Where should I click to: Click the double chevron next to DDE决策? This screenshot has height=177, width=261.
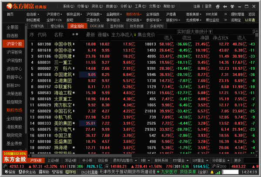pyautogui.click(x=225, y=14)
